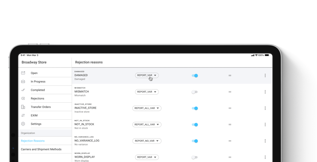Select the INACTIVE_STORE rejection reason row
Image resolution: width=317 pixels, height=162 pixels.
pyautogui.click(x=99, y=108)
